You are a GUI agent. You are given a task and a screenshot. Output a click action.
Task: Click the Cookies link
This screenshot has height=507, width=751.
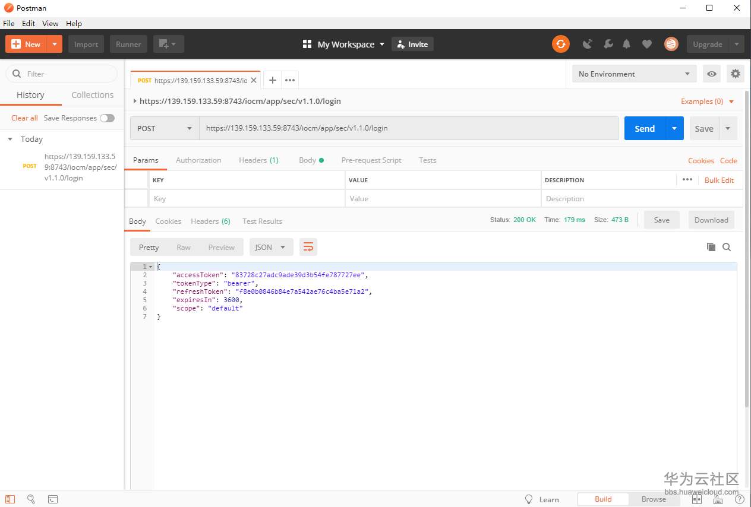click(701, 161)
